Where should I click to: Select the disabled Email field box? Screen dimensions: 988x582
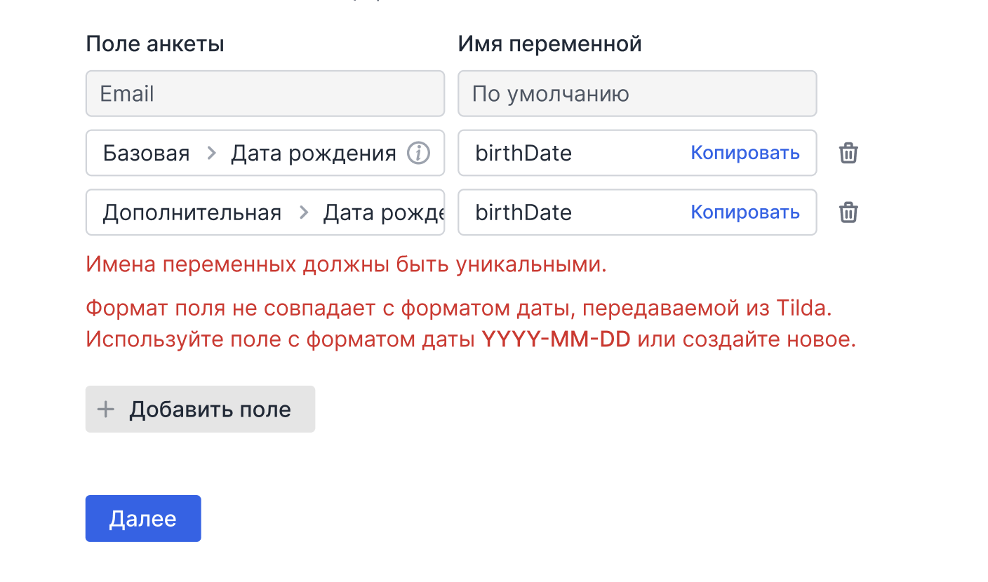[265, 93]
